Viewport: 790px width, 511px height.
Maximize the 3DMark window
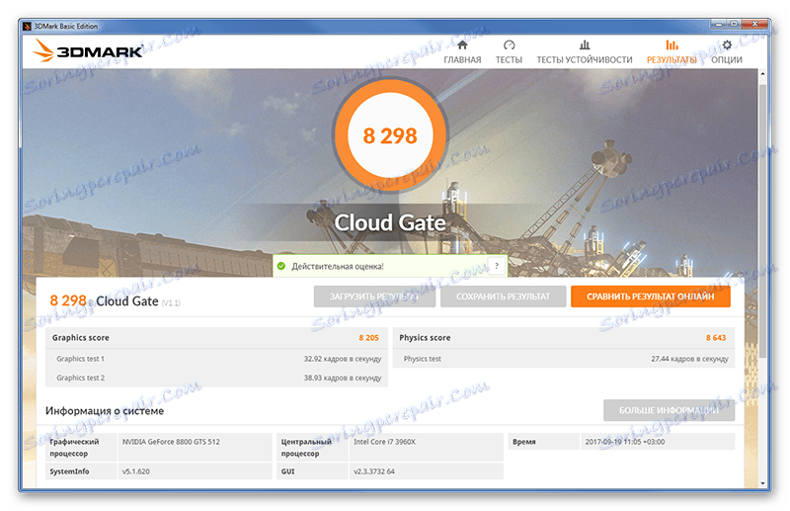click(x=734, y=23)
